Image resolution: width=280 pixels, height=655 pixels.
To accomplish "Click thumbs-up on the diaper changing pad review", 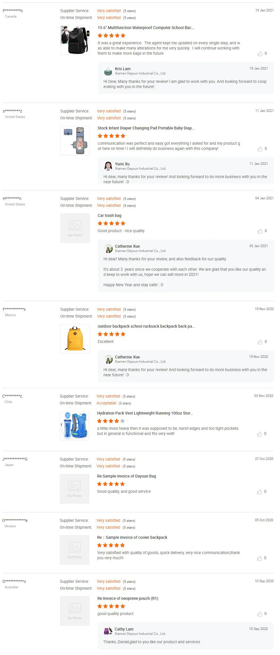I will coord(260,149).
